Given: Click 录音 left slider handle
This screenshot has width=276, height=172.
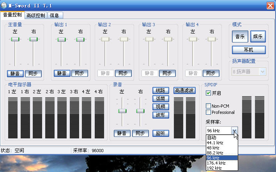Looking at the screenshot, I should [x=122, y=111].
